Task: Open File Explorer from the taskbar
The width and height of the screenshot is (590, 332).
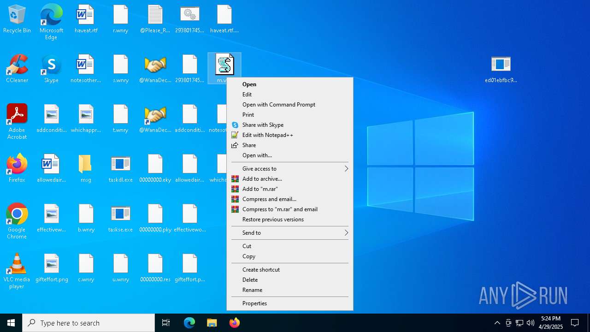Action: coord(212,323)
